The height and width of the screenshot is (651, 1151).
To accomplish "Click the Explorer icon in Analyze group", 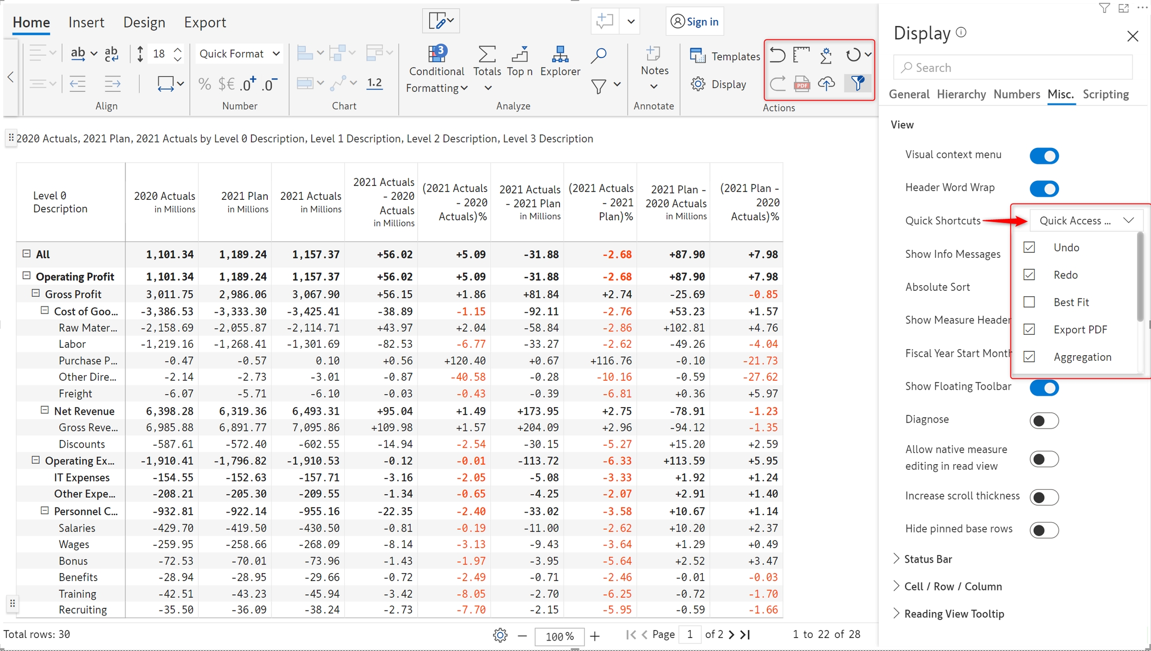I will (x=560, y=54).
